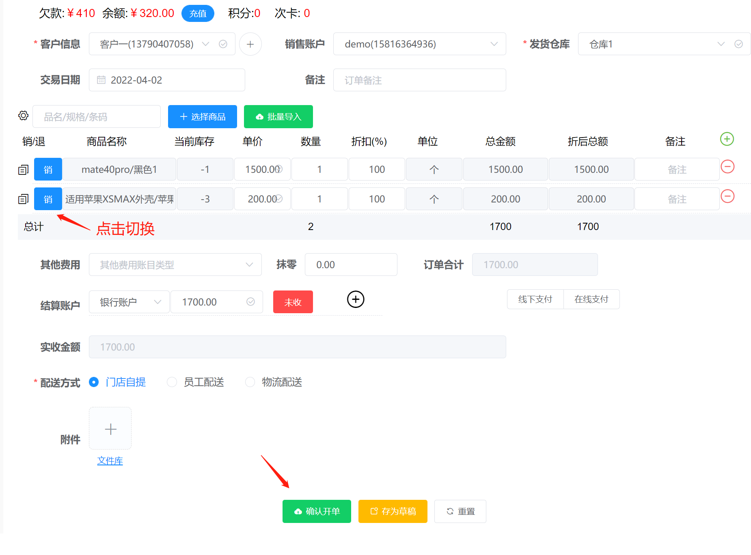Screen dimensions: 751x555
Task: Click 实收金额 1700.00 field
Action: [x=298, y=347]
